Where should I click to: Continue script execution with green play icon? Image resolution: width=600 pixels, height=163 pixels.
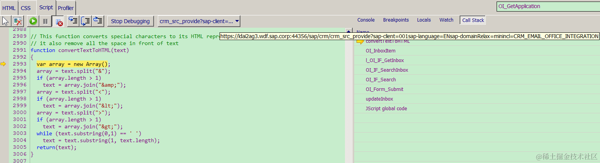[x=33, y=21]
